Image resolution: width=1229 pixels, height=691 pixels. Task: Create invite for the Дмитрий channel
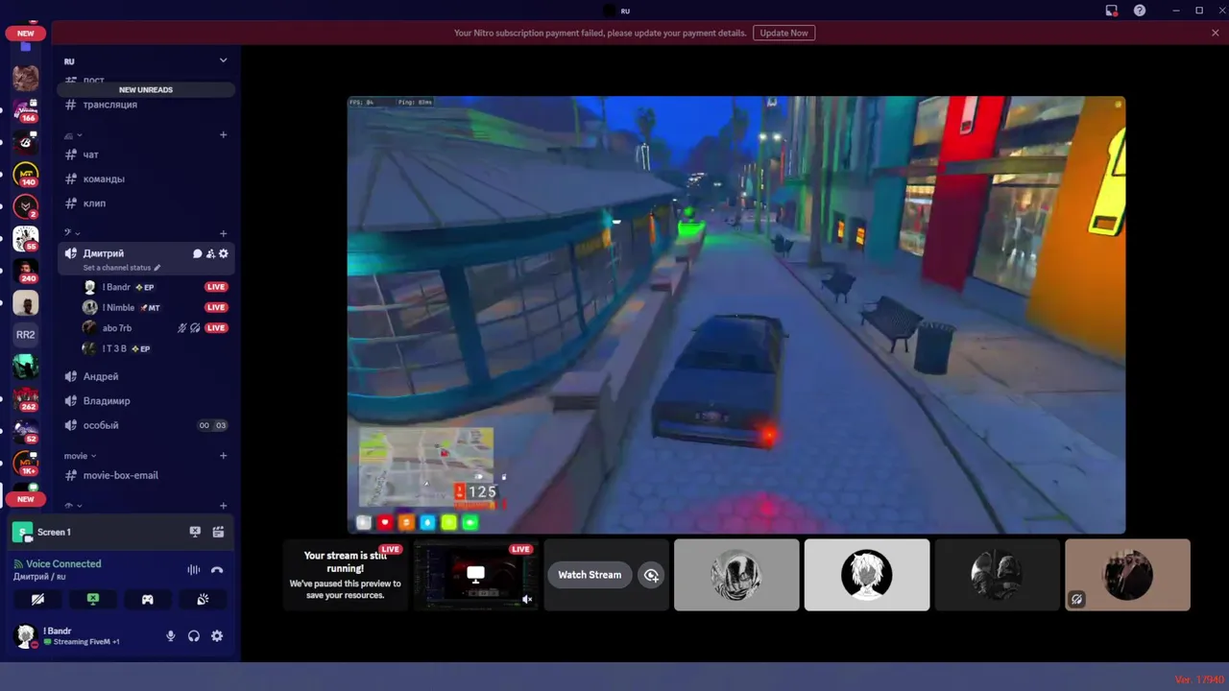click(x=210, y=253)
